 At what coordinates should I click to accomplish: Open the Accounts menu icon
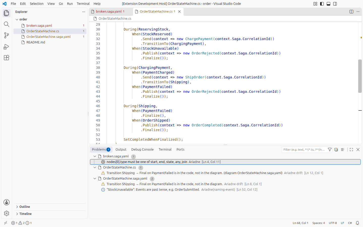coord(7,202)
